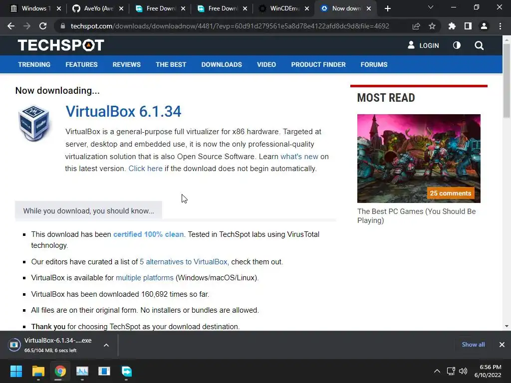Click the volume speaker icon

(x=463, y=371)
